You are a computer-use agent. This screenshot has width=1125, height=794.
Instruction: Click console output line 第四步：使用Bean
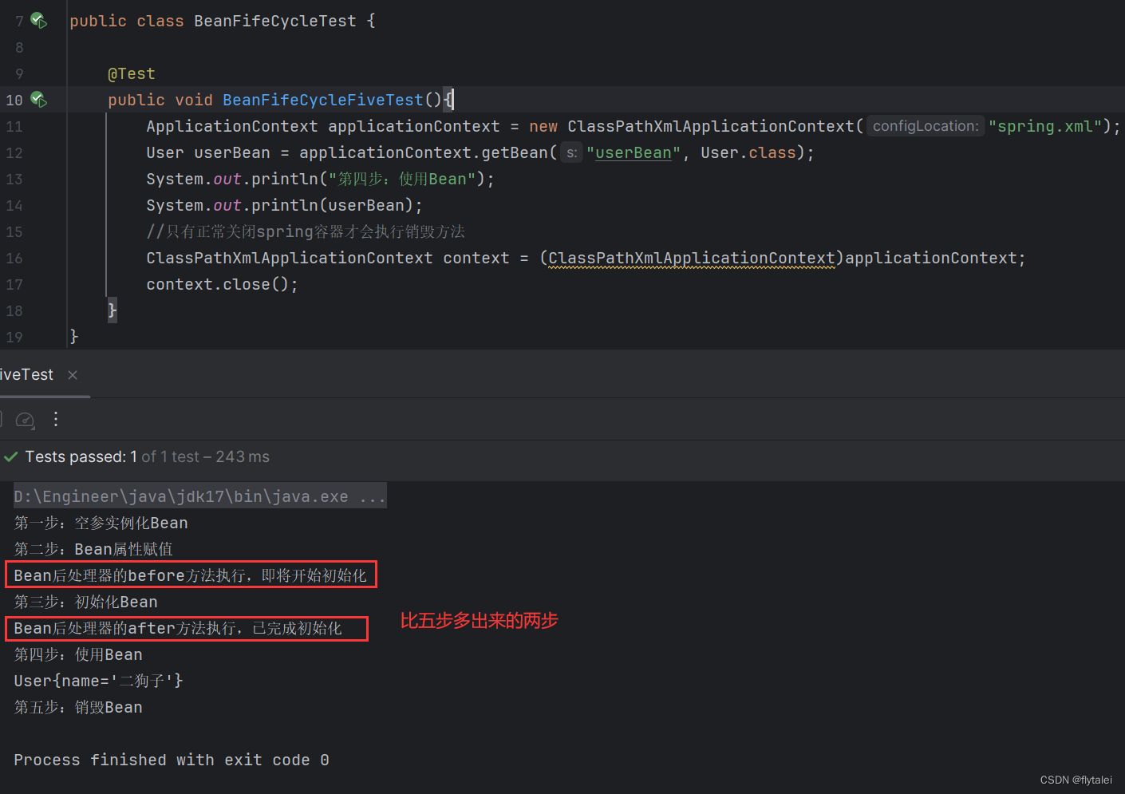tap(78, 654)
